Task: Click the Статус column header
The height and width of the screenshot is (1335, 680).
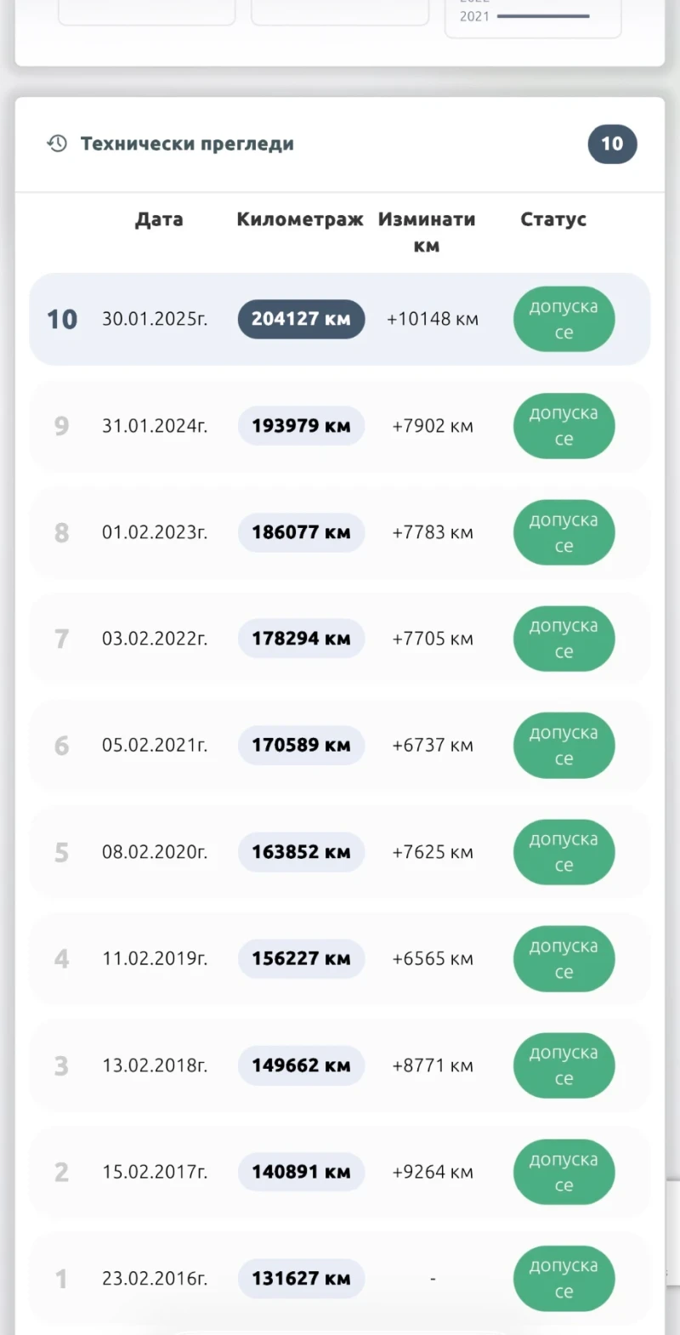Action: pos(553,219)
